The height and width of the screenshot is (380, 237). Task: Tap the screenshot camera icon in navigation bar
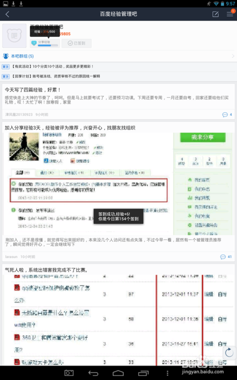(x=69, y=373)
